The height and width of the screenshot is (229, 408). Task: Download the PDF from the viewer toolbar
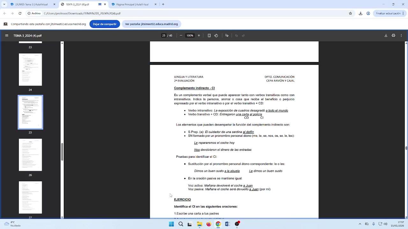click(386, 36)
